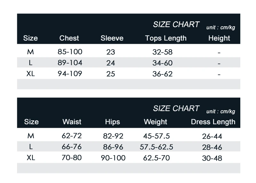Viewport: 256px width, 183px height.
Task: Click the Height column header
Action: pos(219,38)
